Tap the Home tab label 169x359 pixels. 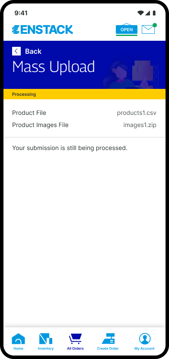coord(18,349)
